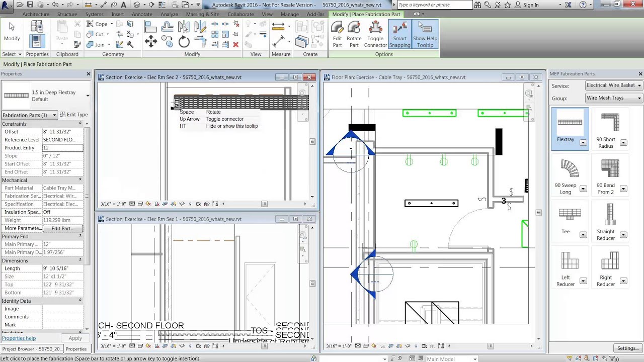644x362 pixels.
Task: Select the Straight Reducer part
Action: pyautogui.click(x=610, y=222)
